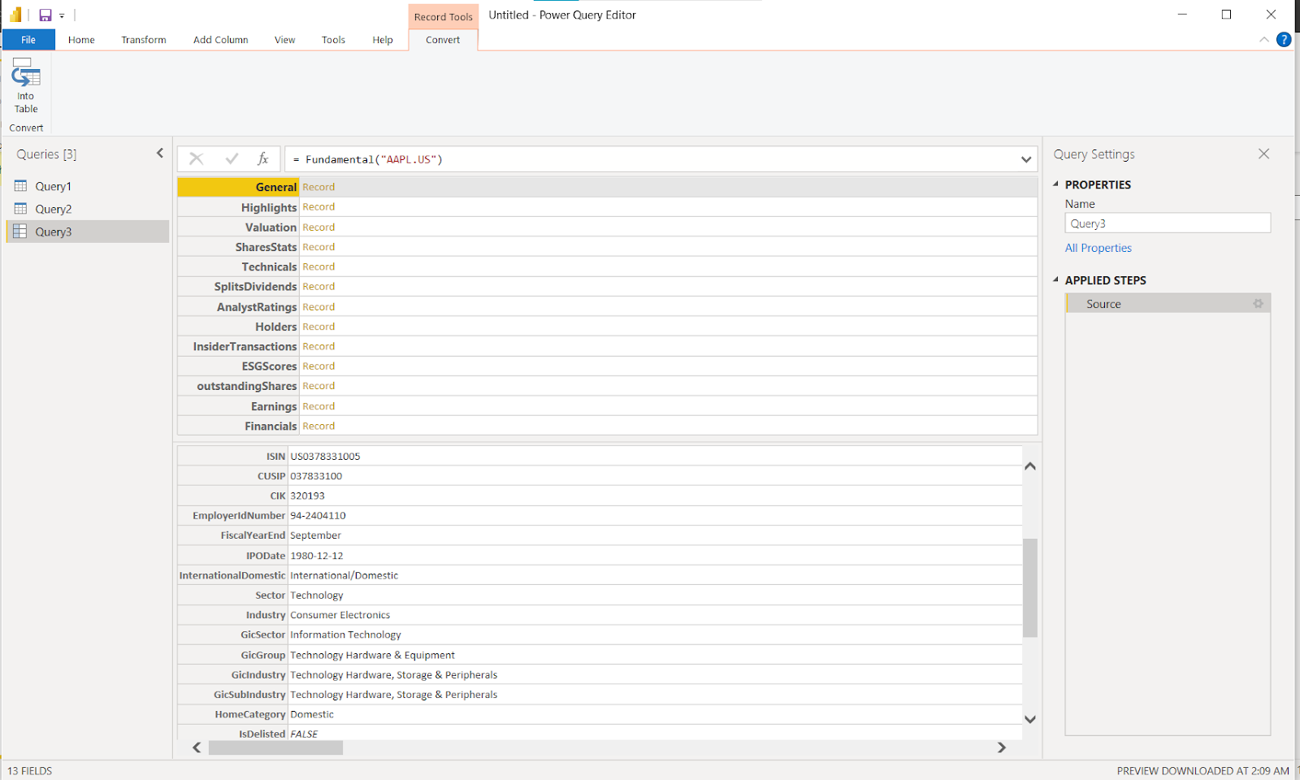1300x780 pixels.
Task: Select the Source applied step
Action: pyautogui.click(x=1168, y=304)
